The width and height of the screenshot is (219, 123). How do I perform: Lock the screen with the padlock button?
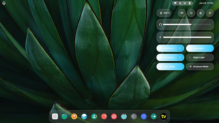[201, 13]
